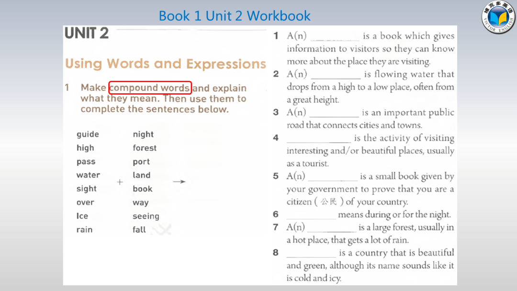
Task: Click the word 'forest' in the list
Action: pos(145,148)
